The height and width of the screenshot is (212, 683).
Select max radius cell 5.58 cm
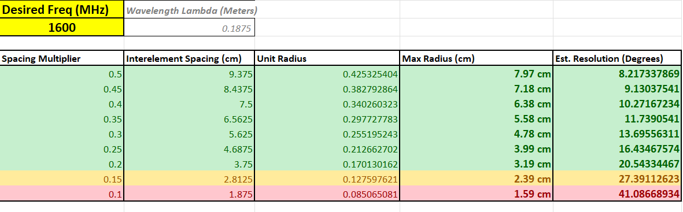[x=477, y=119]
